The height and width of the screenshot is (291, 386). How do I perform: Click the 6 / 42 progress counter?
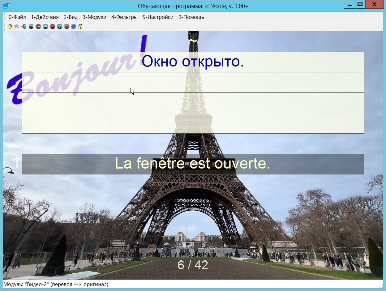click(x=193, y=265)
